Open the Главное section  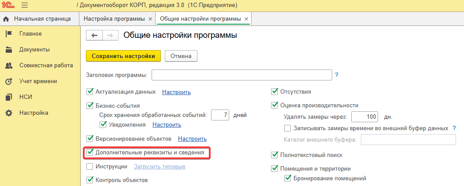click(40, 34)
